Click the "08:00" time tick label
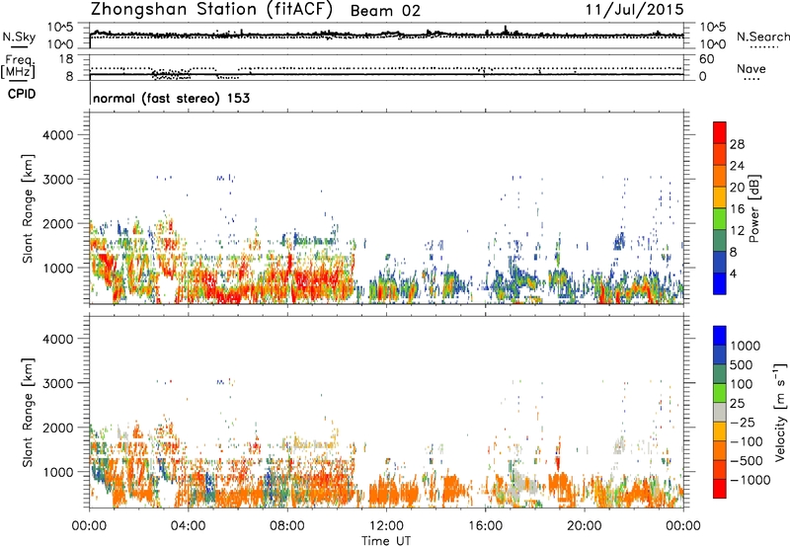This screenshot has height=547, width=790. 287,526
